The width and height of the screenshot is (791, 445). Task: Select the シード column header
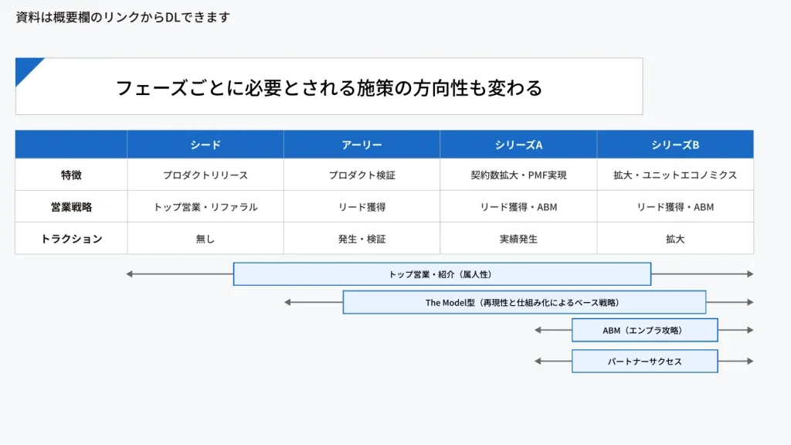[x=205, y=144]
